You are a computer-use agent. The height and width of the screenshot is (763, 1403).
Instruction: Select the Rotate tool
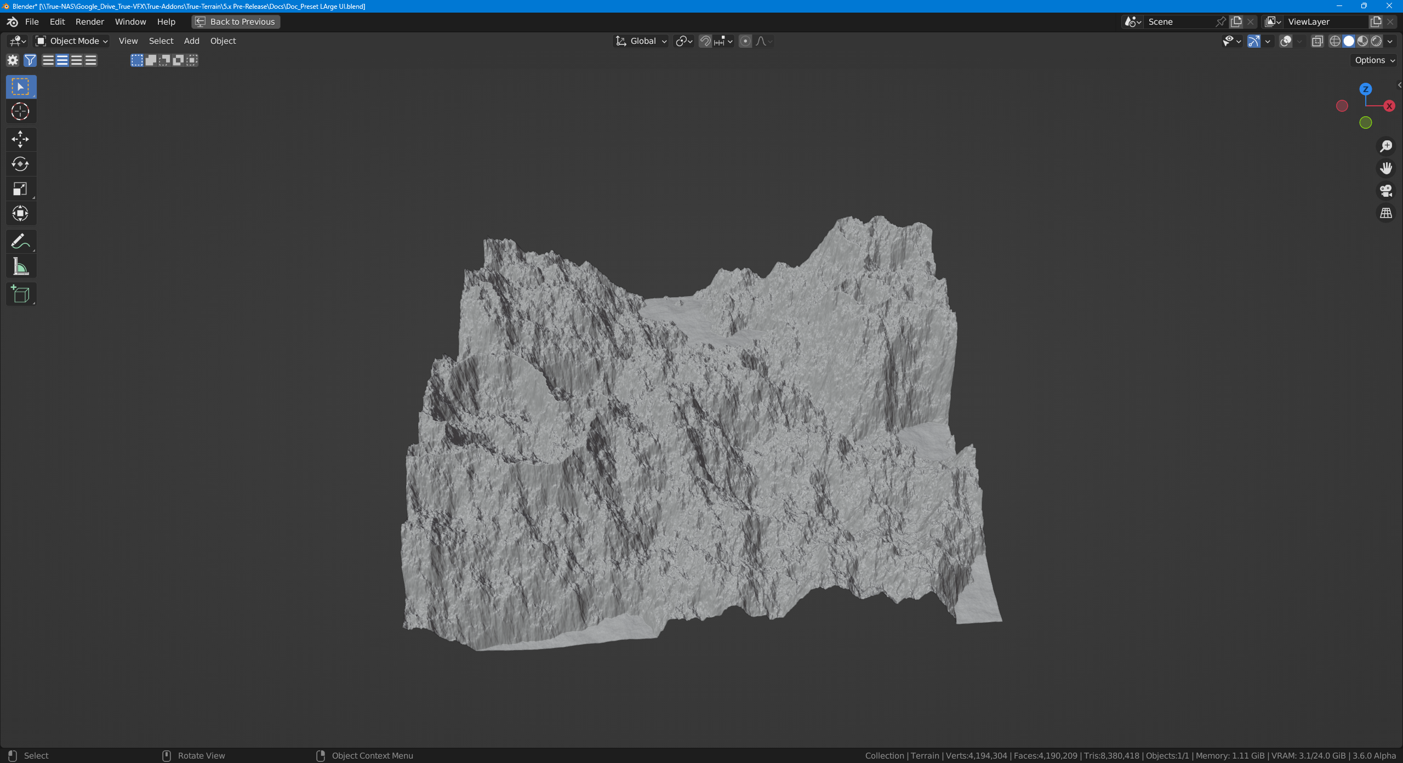coord(20,164)
